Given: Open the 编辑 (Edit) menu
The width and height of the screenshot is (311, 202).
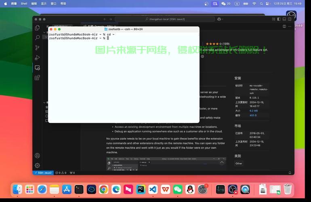Looking at the screenshot, I should (34, 4).
